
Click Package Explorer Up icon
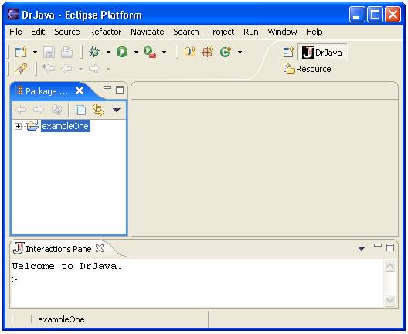click(x=56, y=110)
